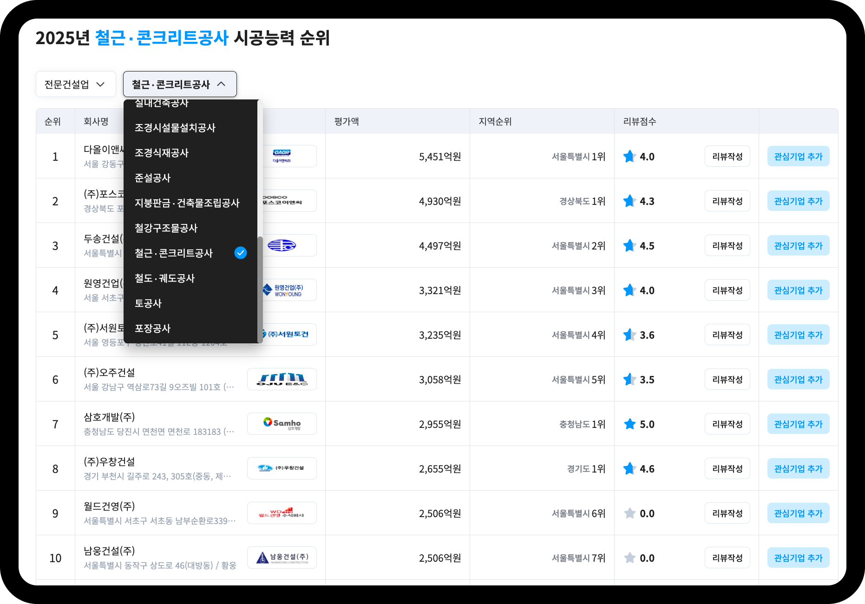Write a review for (주)오주건설

[727, 380]
